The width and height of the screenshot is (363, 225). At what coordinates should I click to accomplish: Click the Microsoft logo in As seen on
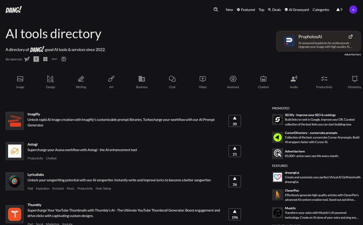[45, 59]
